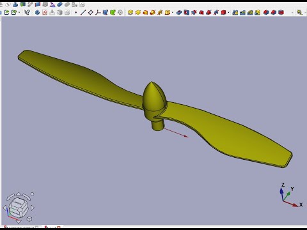Click the What's This help cursor icon
Image resolution: width=307 pixels, height=230 pixels.
point(27,12)
